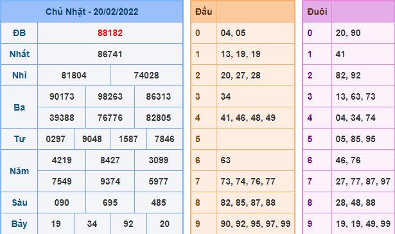This screenshot has height=234, width=395.
Task: Click the header "Chủ Nhật - 20/02/2022"
Action: pyautogui.click(x=92, y=12)
